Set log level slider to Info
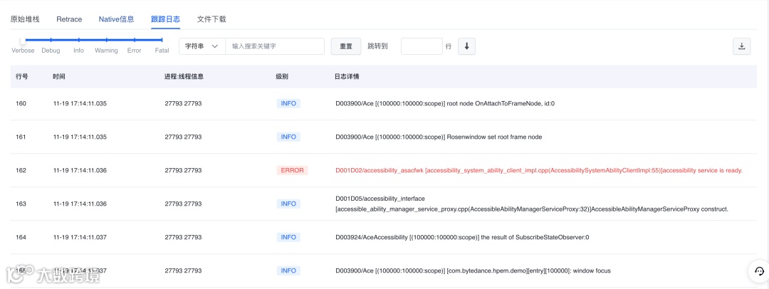This screenshot has height=289, width=769. (78, 41)
